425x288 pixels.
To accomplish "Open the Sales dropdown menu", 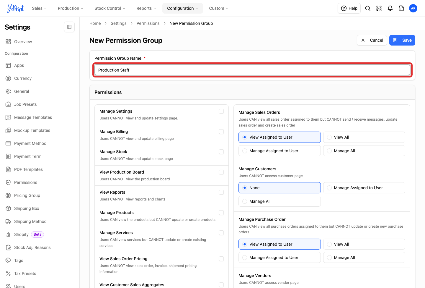I will pyautogui.click(x=39, y=8).
